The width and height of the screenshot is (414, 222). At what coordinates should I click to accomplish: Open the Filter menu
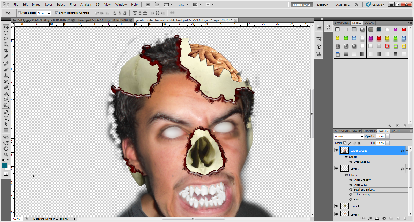tap(73, 5)
